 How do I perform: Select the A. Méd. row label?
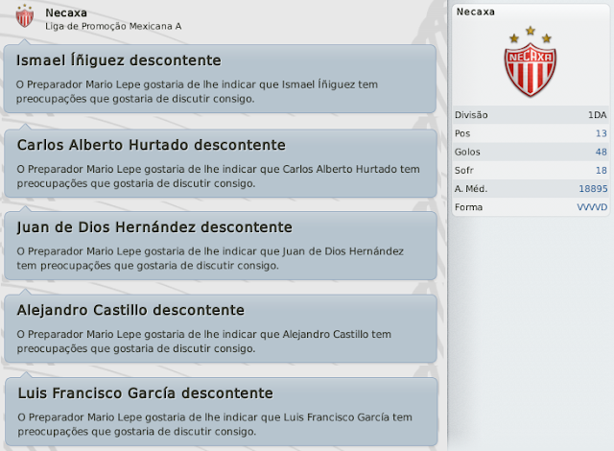[471, 189]
